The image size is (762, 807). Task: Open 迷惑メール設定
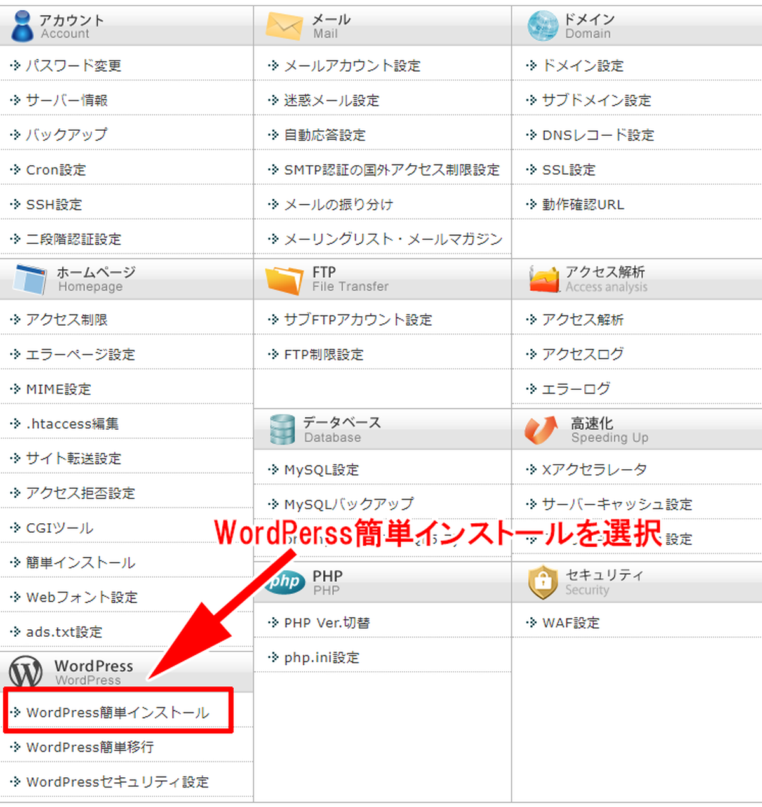point(331,100)
